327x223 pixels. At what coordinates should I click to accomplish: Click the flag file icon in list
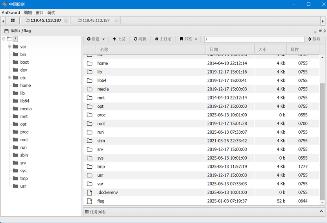[x=90, y=201]
